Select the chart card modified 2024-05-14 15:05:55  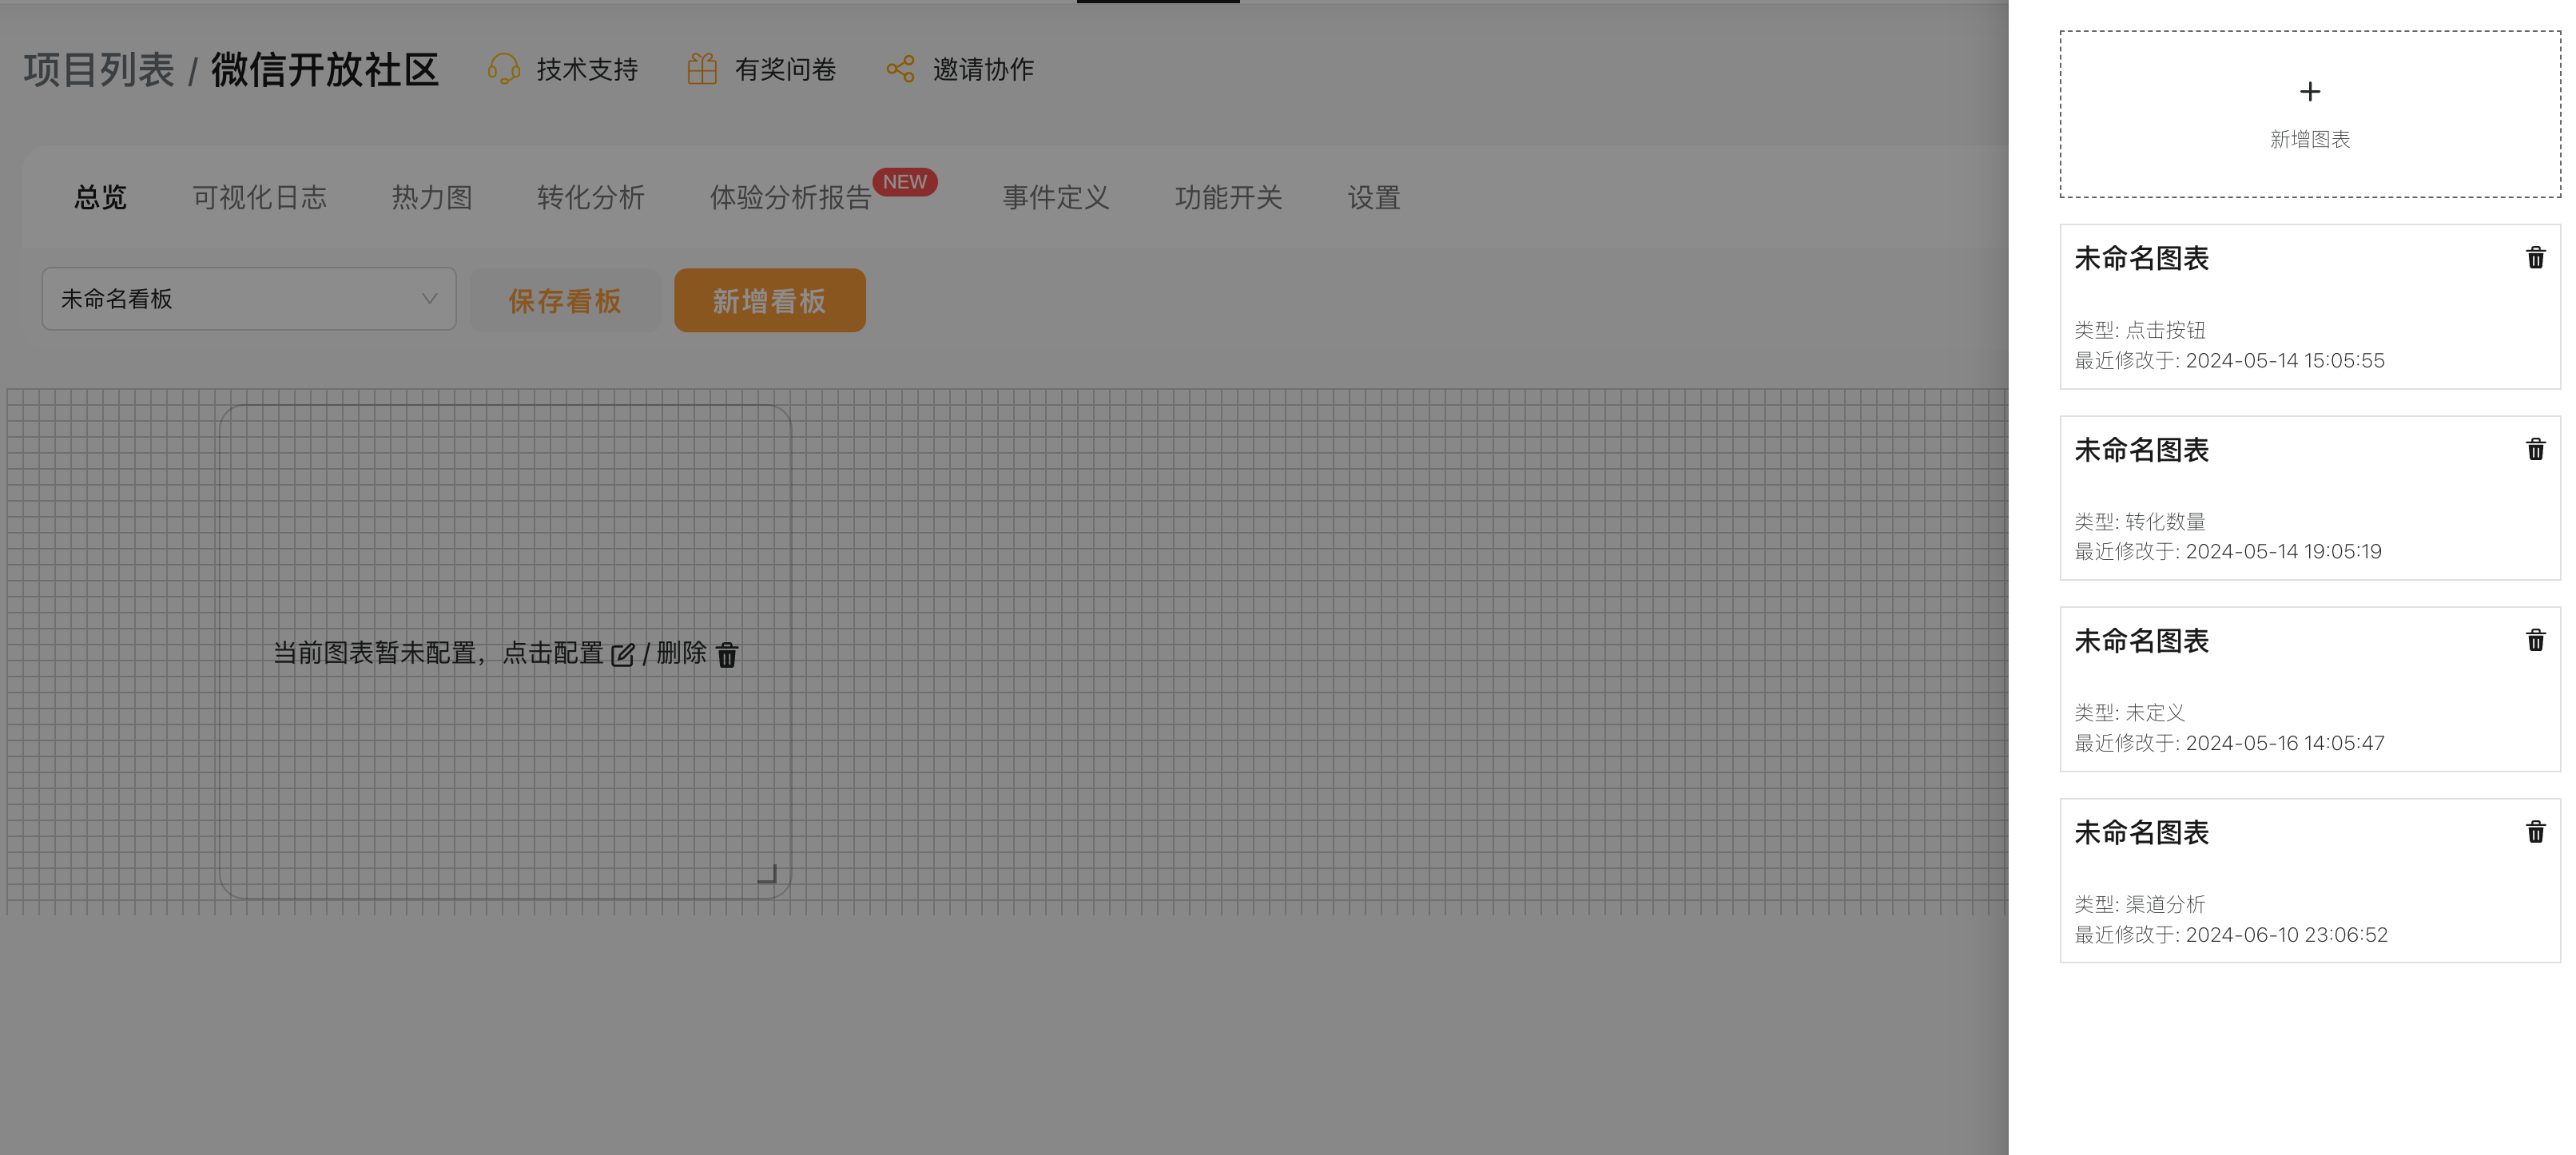click(x=2310, y=306)
